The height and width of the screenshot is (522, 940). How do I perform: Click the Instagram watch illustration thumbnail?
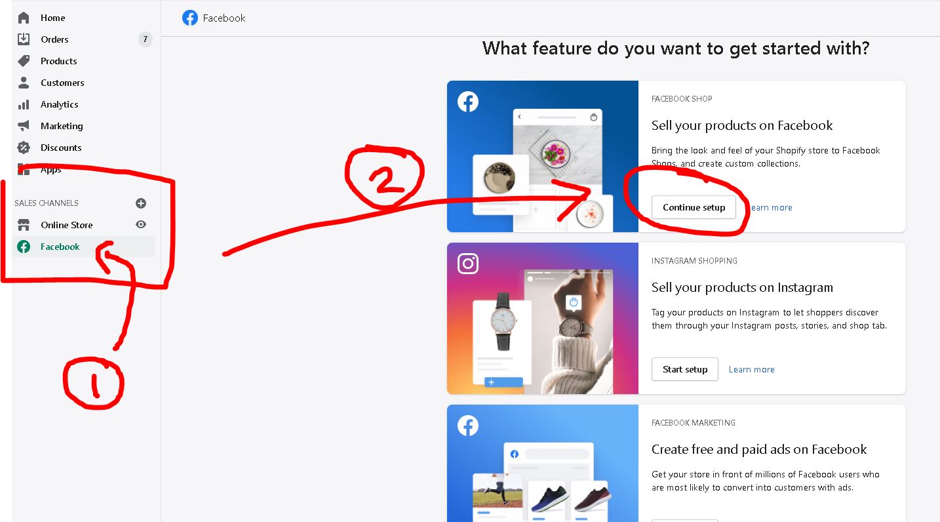[x=543, y=318]
